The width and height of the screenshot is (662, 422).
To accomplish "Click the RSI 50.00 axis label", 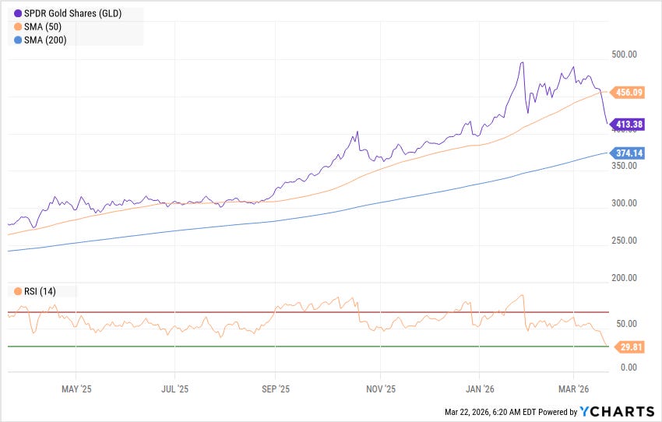I will point(626,324).
